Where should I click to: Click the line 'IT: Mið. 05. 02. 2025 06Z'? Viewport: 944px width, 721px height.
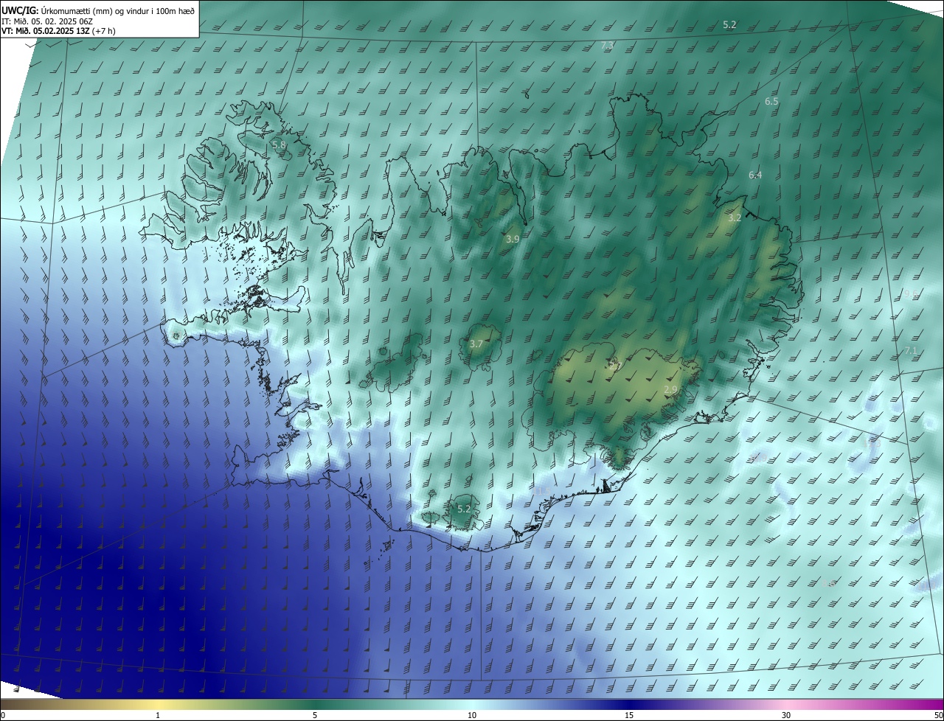[x=47, y=21]
